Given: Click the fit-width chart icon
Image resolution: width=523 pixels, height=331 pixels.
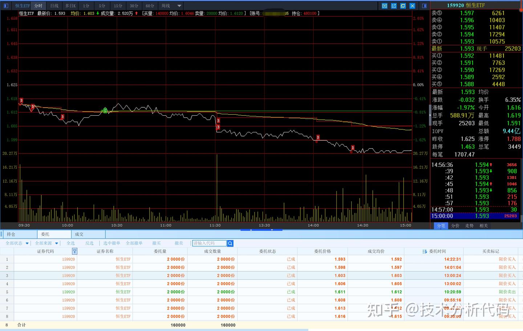Looking at the screenshot, I should click(x=385, y=6).
